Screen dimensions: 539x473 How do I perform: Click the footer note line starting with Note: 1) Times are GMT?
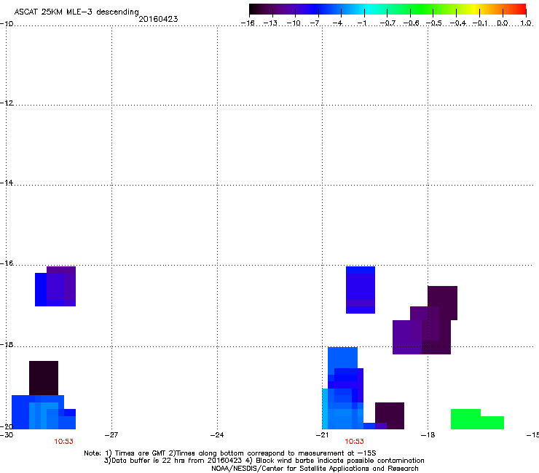230,453
